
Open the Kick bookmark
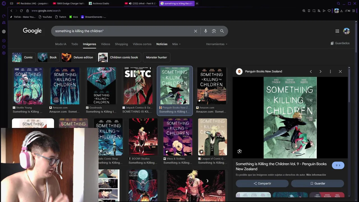74,17
